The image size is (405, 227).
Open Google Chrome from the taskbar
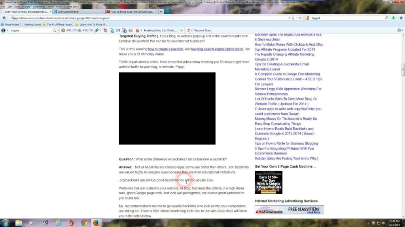click(84, 223)
